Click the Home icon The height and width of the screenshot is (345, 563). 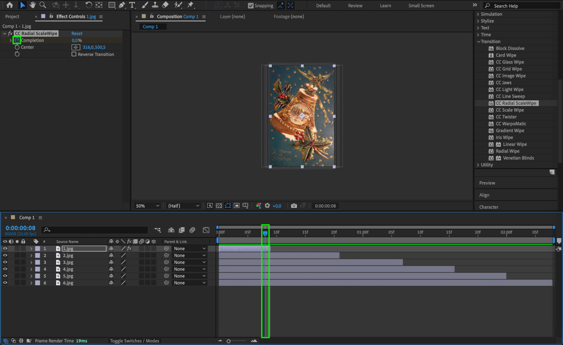10,5
